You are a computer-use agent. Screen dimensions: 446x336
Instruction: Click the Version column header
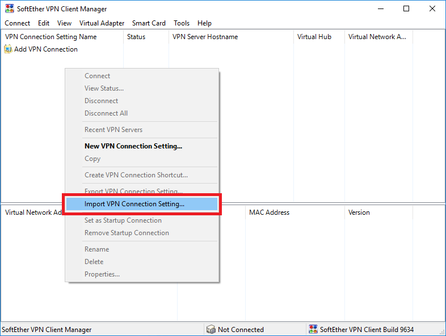tap(379, 212)
